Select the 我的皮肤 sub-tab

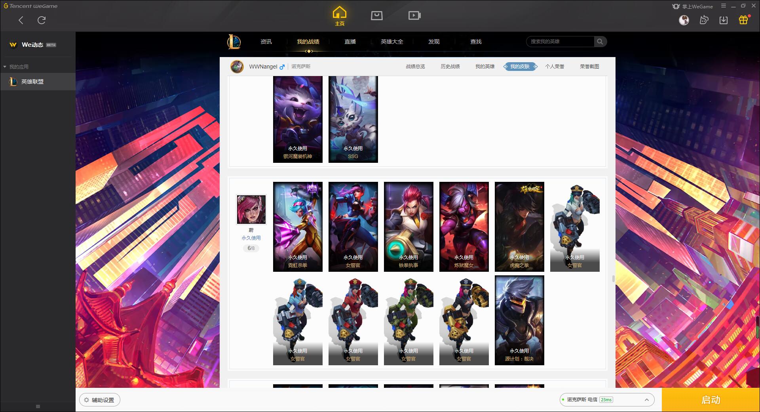pos(520,67)
